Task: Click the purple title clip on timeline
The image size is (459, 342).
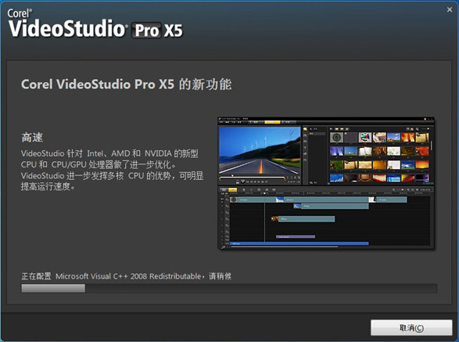Action: click(x=296, y=236)
